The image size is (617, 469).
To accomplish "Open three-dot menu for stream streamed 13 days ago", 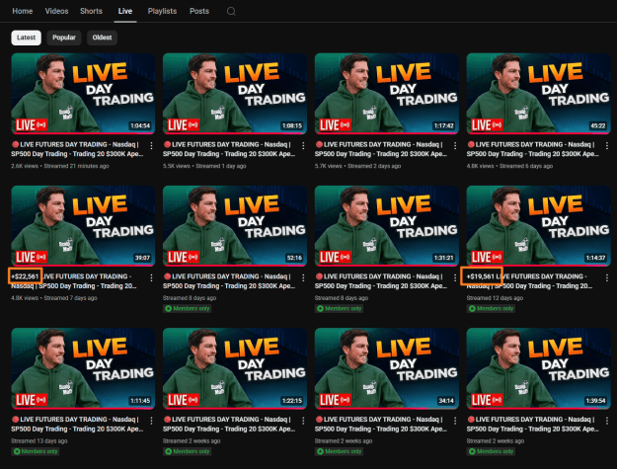I will 151,421.
